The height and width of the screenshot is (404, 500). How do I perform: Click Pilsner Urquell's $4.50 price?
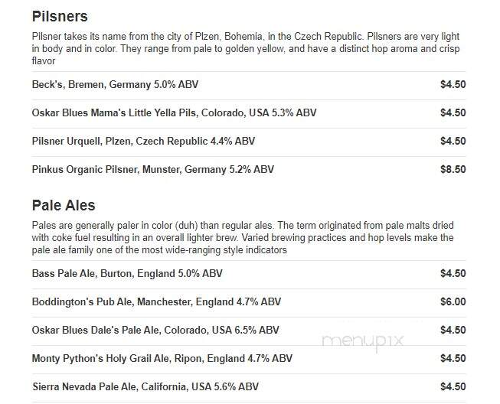453,141
